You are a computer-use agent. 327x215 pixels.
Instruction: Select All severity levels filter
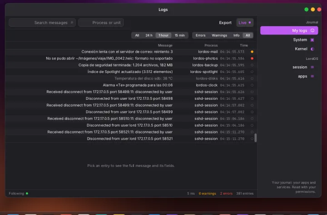pos(248,35)
